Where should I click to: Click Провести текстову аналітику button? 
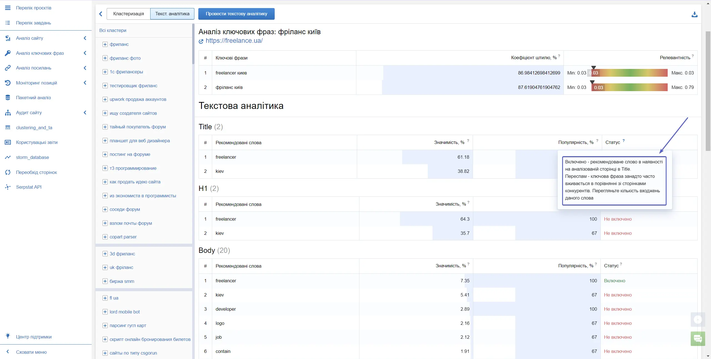click(x=236, y=14)
